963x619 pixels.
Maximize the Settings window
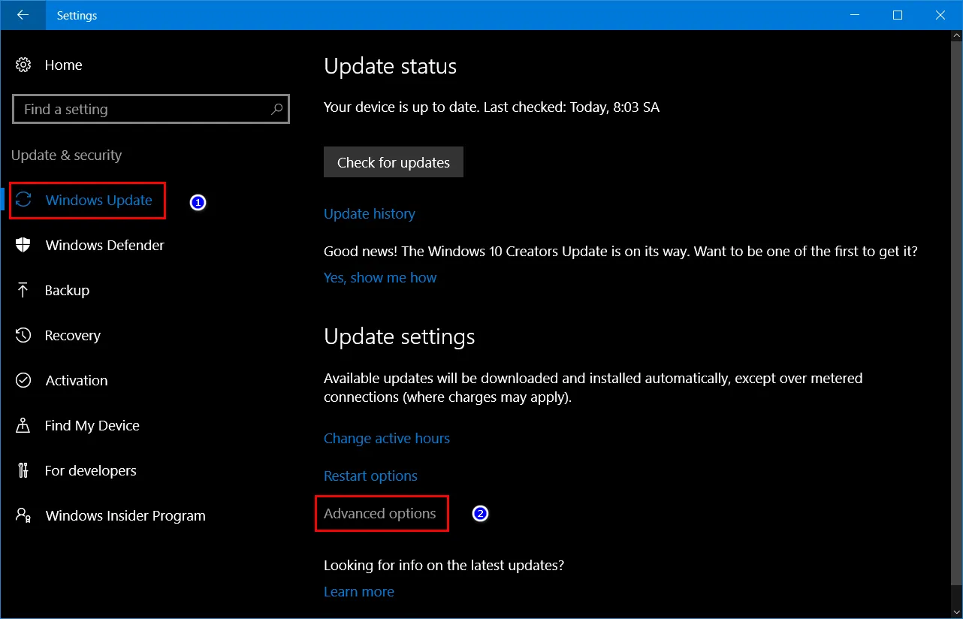click(898, 15)
